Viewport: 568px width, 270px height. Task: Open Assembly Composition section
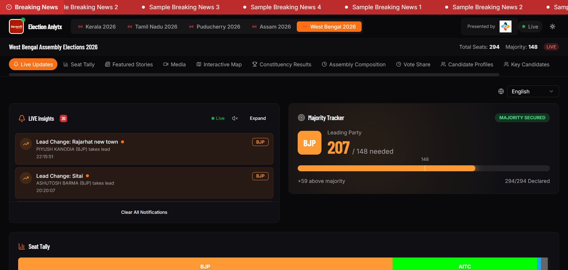(x=354, y=64)
